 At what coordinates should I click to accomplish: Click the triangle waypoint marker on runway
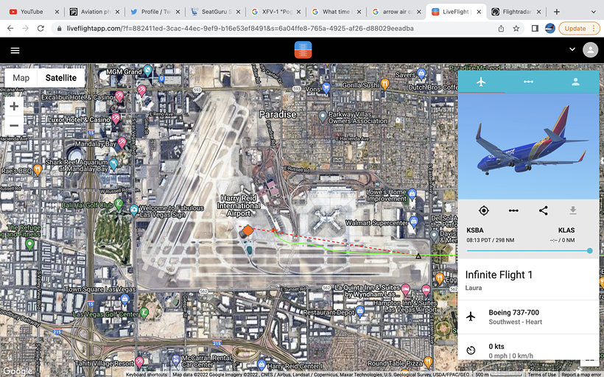pos(418,256)
